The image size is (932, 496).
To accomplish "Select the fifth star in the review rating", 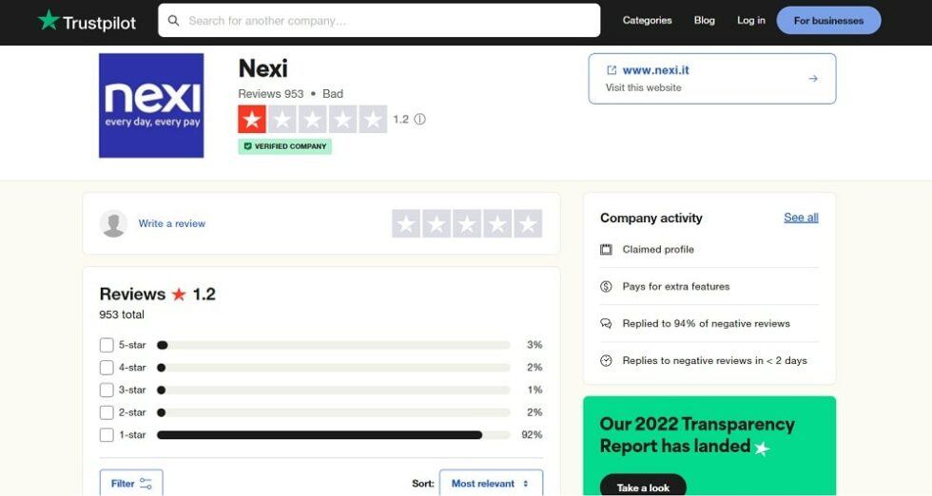I will pos(527,224).
